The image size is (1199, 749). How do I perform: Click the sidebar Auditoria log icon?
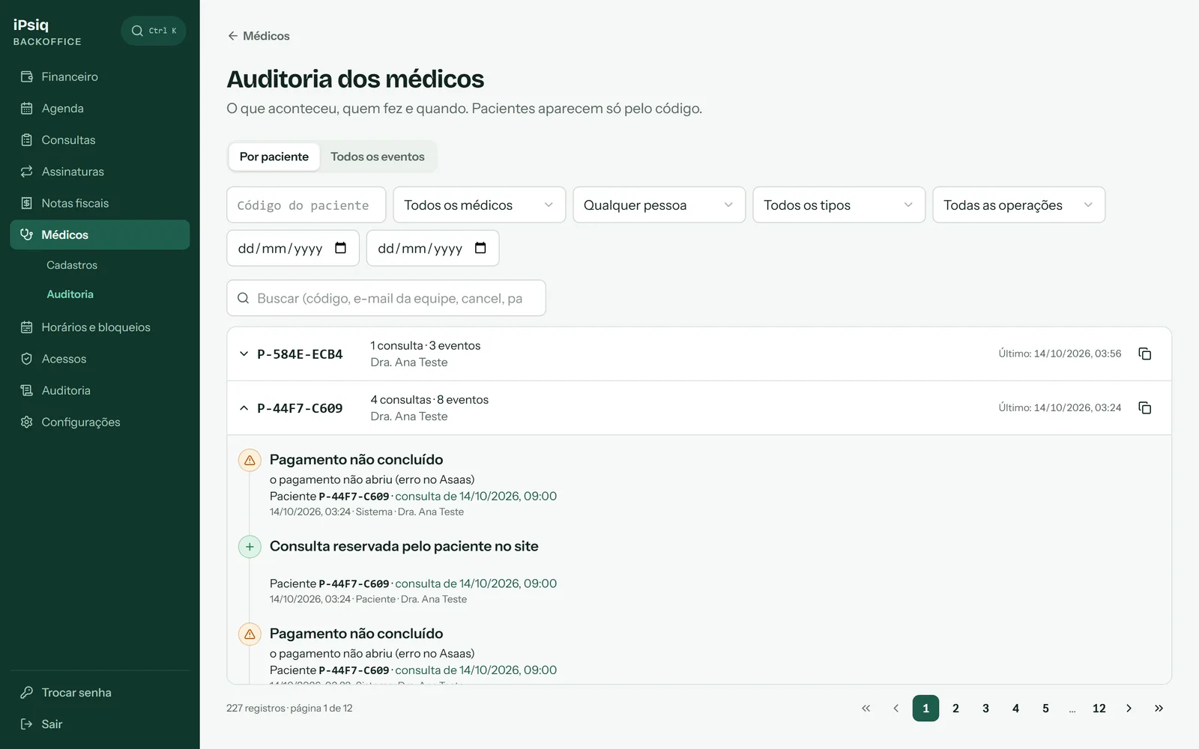pos(27,390)
